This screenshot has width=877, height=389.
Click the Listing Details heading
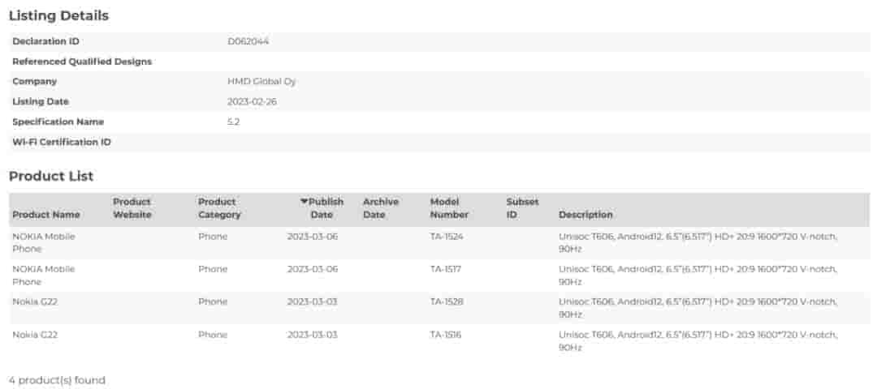tap(58, 15)
